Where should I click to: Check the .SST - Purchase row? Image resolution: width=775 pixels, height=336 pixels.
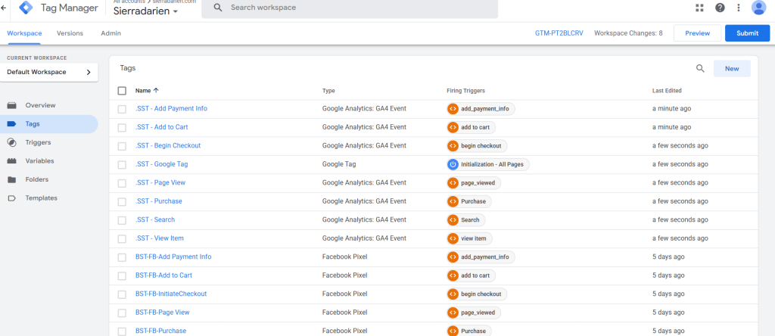click(x=122, y=201)
